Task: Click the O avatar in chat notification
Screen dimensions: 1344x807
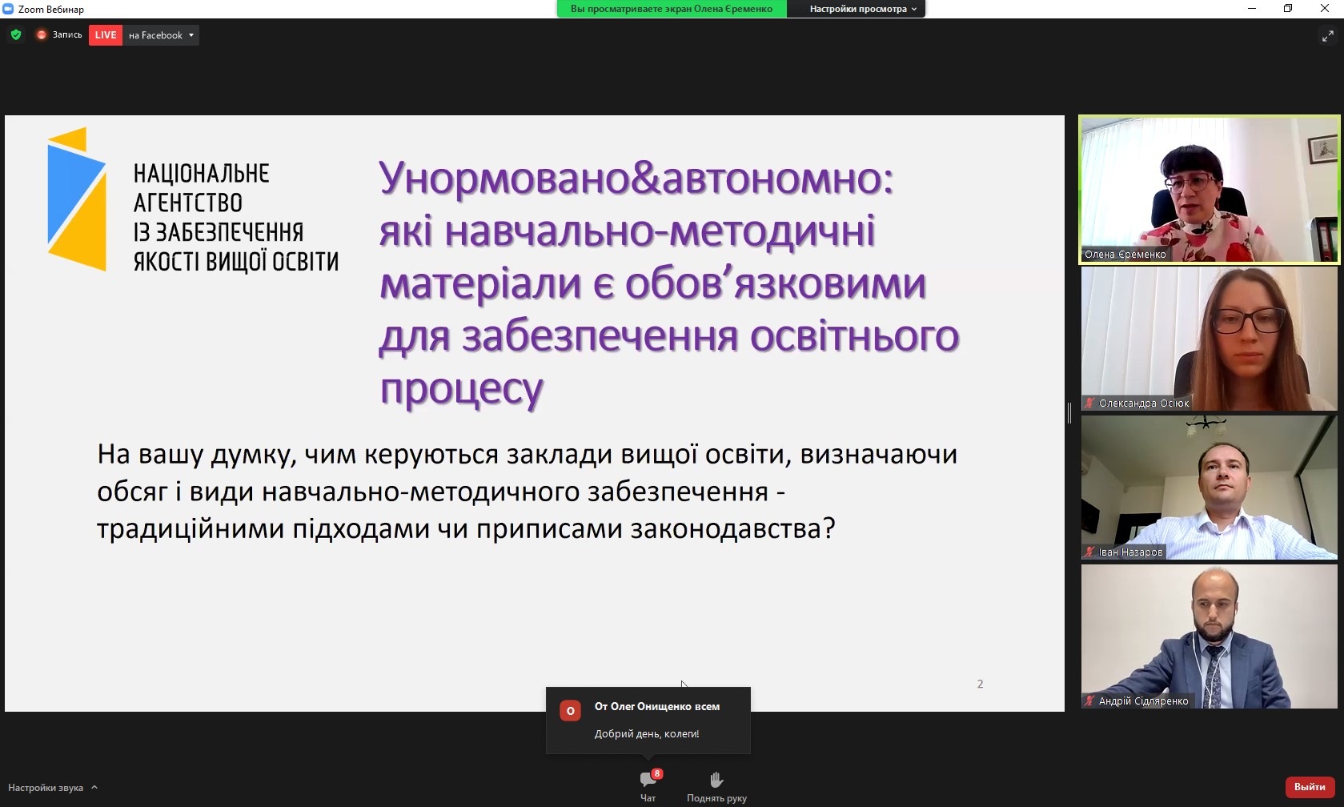Action: pos(571,711)
